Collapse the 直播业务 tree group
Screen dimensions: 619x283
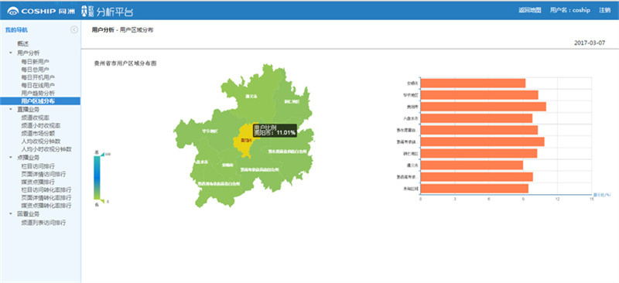[x=11, y=109]
